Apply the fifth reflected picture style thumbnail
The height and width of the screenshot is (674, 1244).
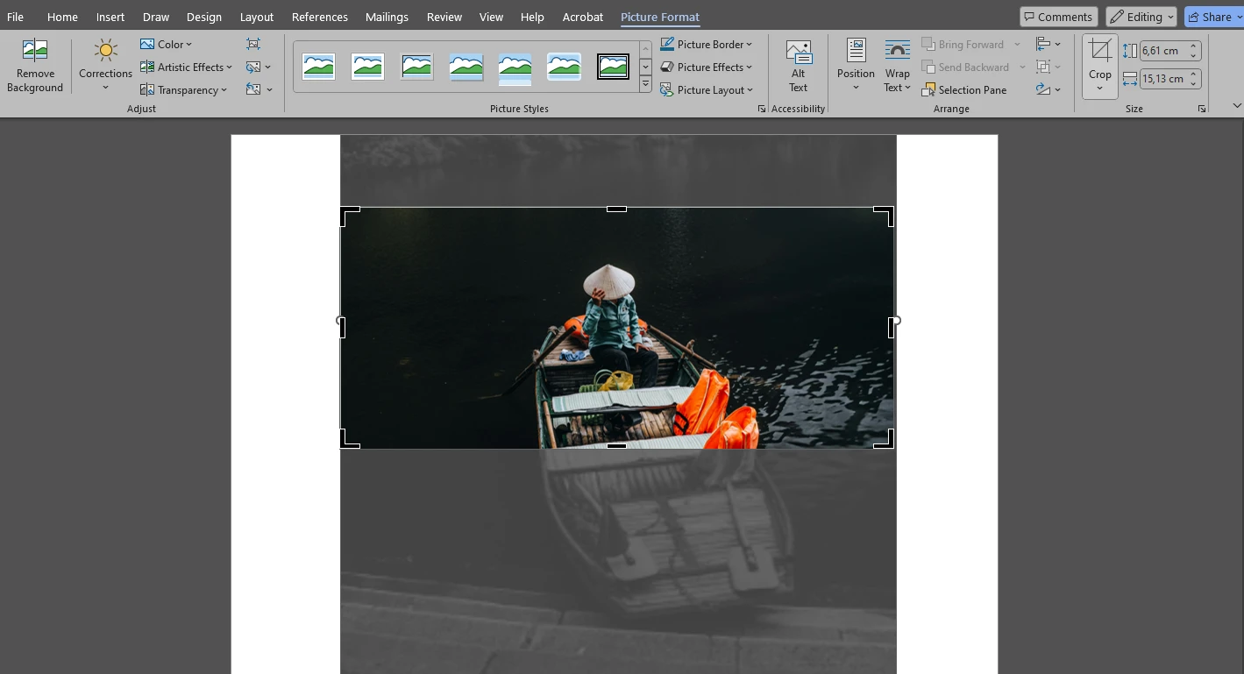pos(515,68)
